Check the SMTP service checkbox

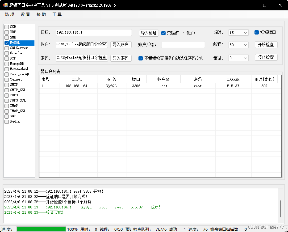pos(7,85)
